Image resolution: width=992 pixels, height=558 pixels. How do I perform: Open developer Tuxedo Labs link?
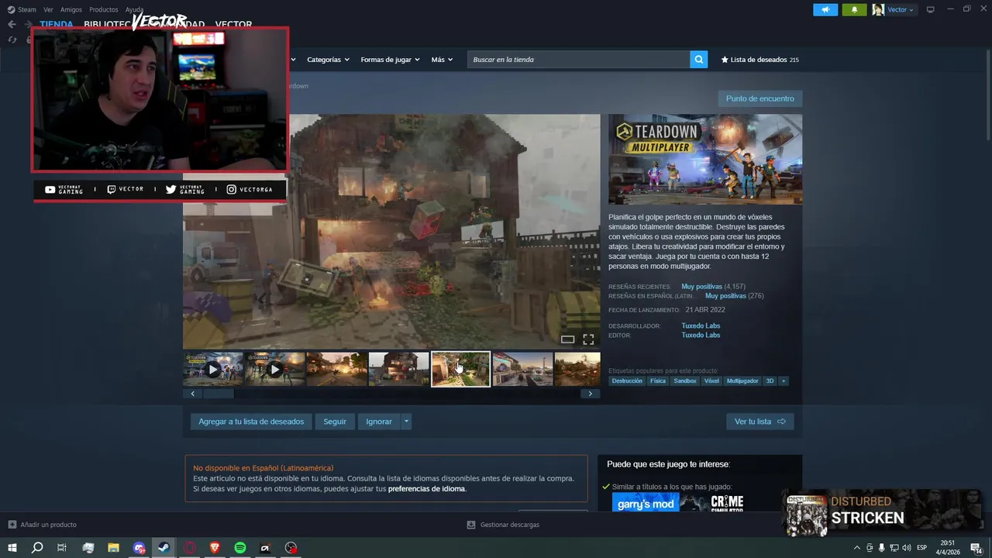(x=701, y=325)
